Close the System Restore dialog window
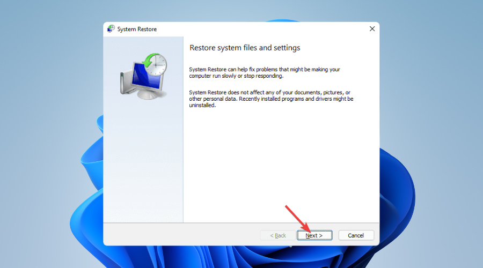Image resolution: width=483 pixels, height=268 pixels. coord(372,29)
